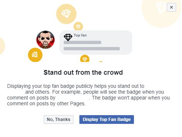Screen dimensions: 182x137
Task: Close the top fan dialog with X
Action: (x=171, y=7)
